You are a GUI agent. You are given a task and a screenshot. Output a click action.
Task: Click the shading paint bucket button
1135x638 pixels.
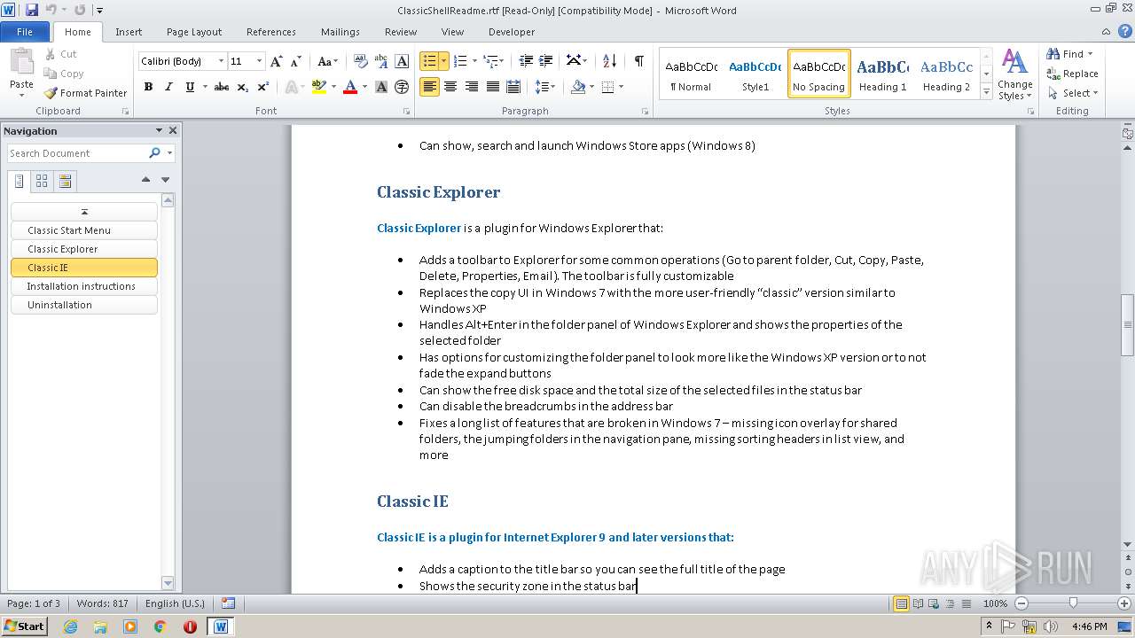coord(578,87)
